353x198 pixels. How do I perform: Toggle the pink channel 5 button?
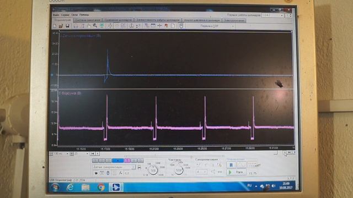[x=127, y=161]
